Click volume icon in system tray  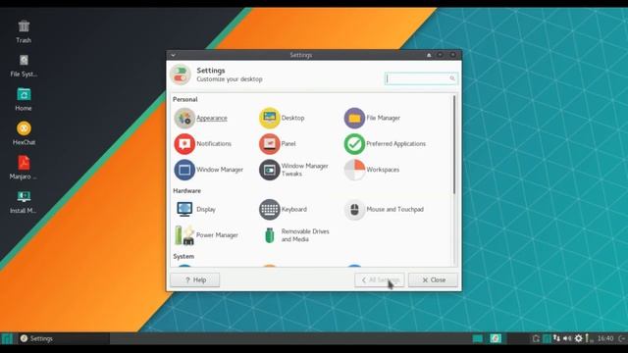[x=567, y=338]
